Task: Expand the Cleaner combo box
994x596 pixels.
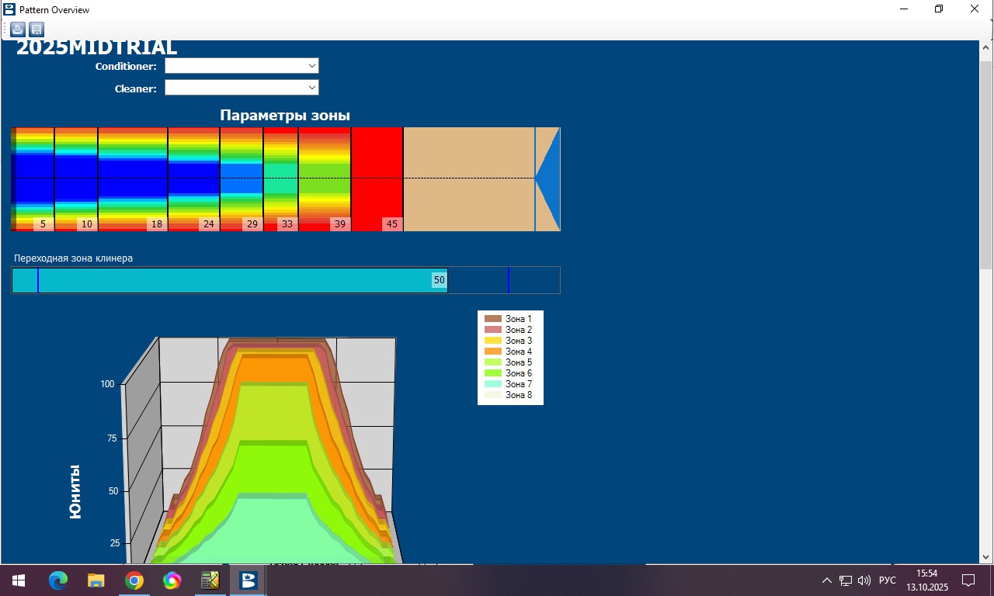Action: click(x=242, y=88)
